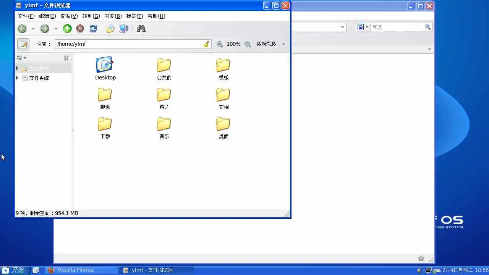This screenshot has height=275, width=489.
Task: Open the Computer location from the toolbar
Action: point(124,29)
